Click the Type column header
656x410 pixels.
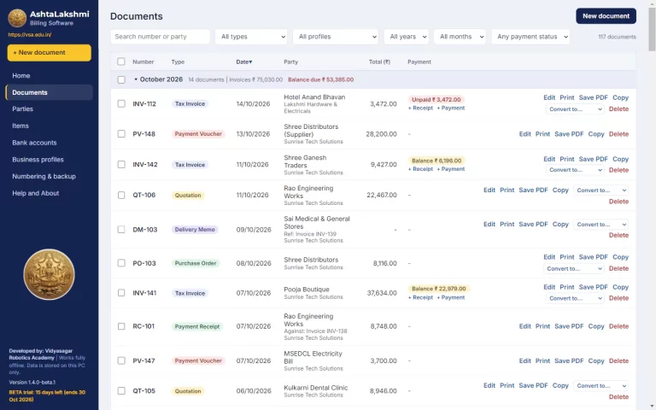[x=178, y=61]
